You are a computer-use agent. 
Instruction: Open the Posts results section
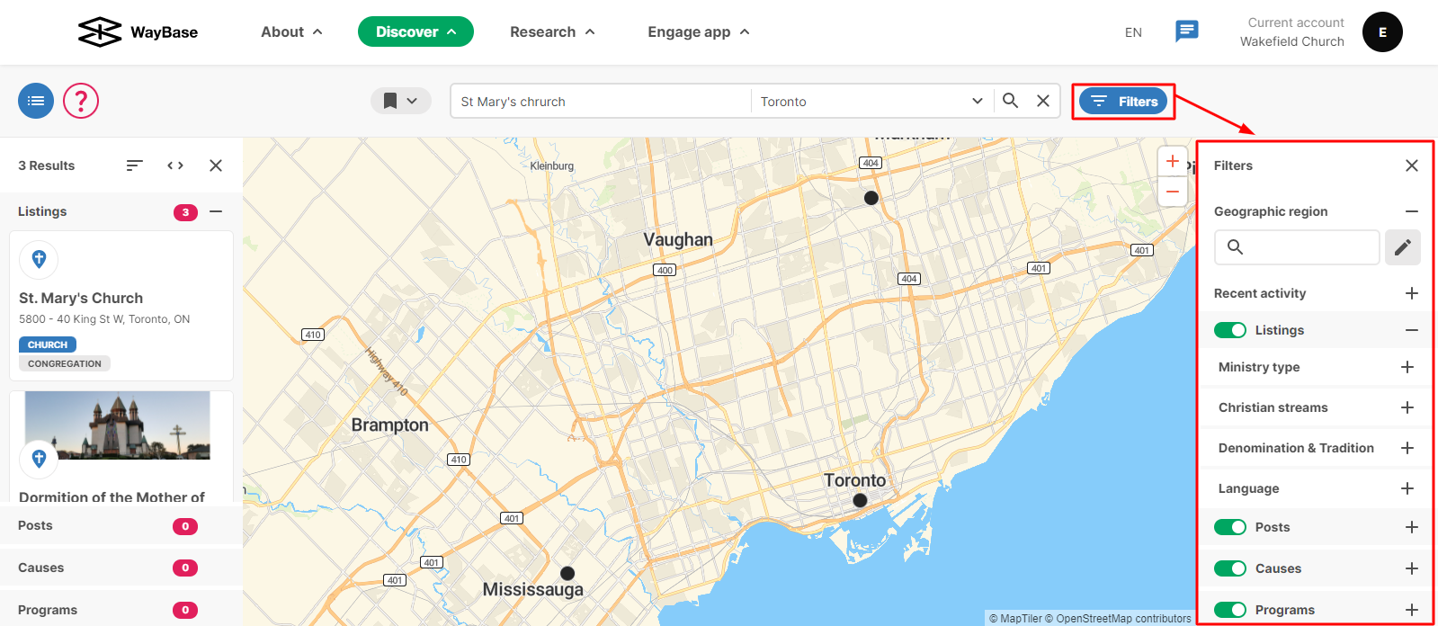[121, 526]
